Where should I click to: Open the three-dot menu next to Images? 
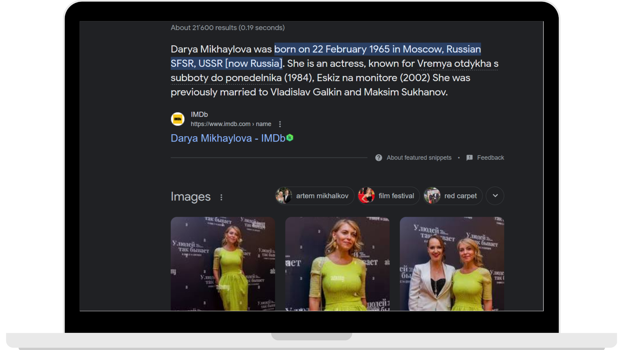coord(221,197)
